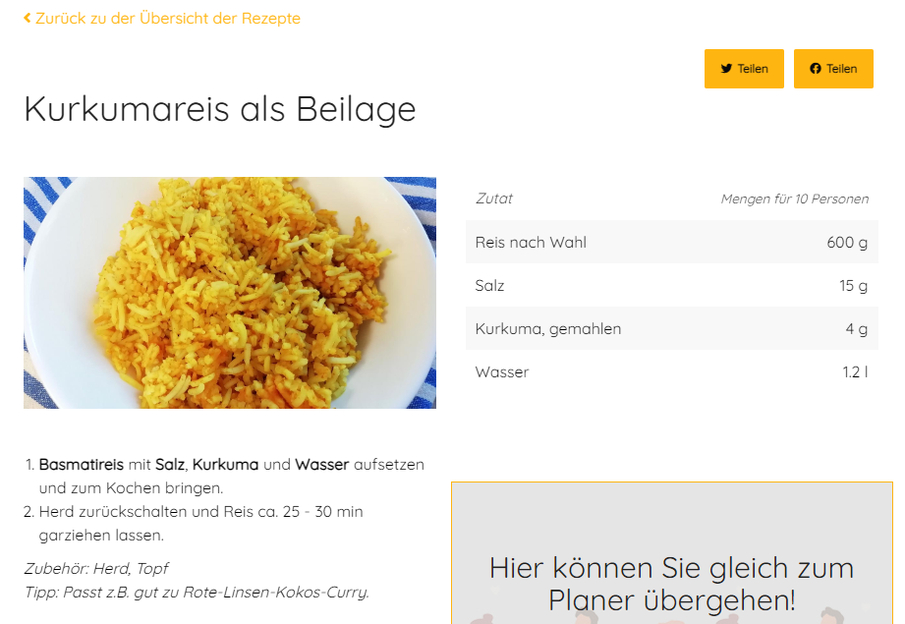Click the bold "Basmatireis" word in step 1
Viewport: 905px width, 624px height.
pyautogui.click(x=82, y=464)
